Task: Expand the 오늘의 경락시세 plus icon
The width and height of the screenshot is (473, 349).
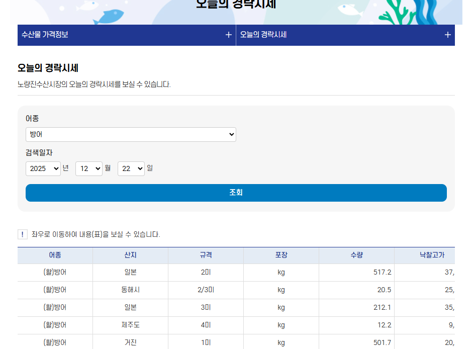Action: point(448,35)
